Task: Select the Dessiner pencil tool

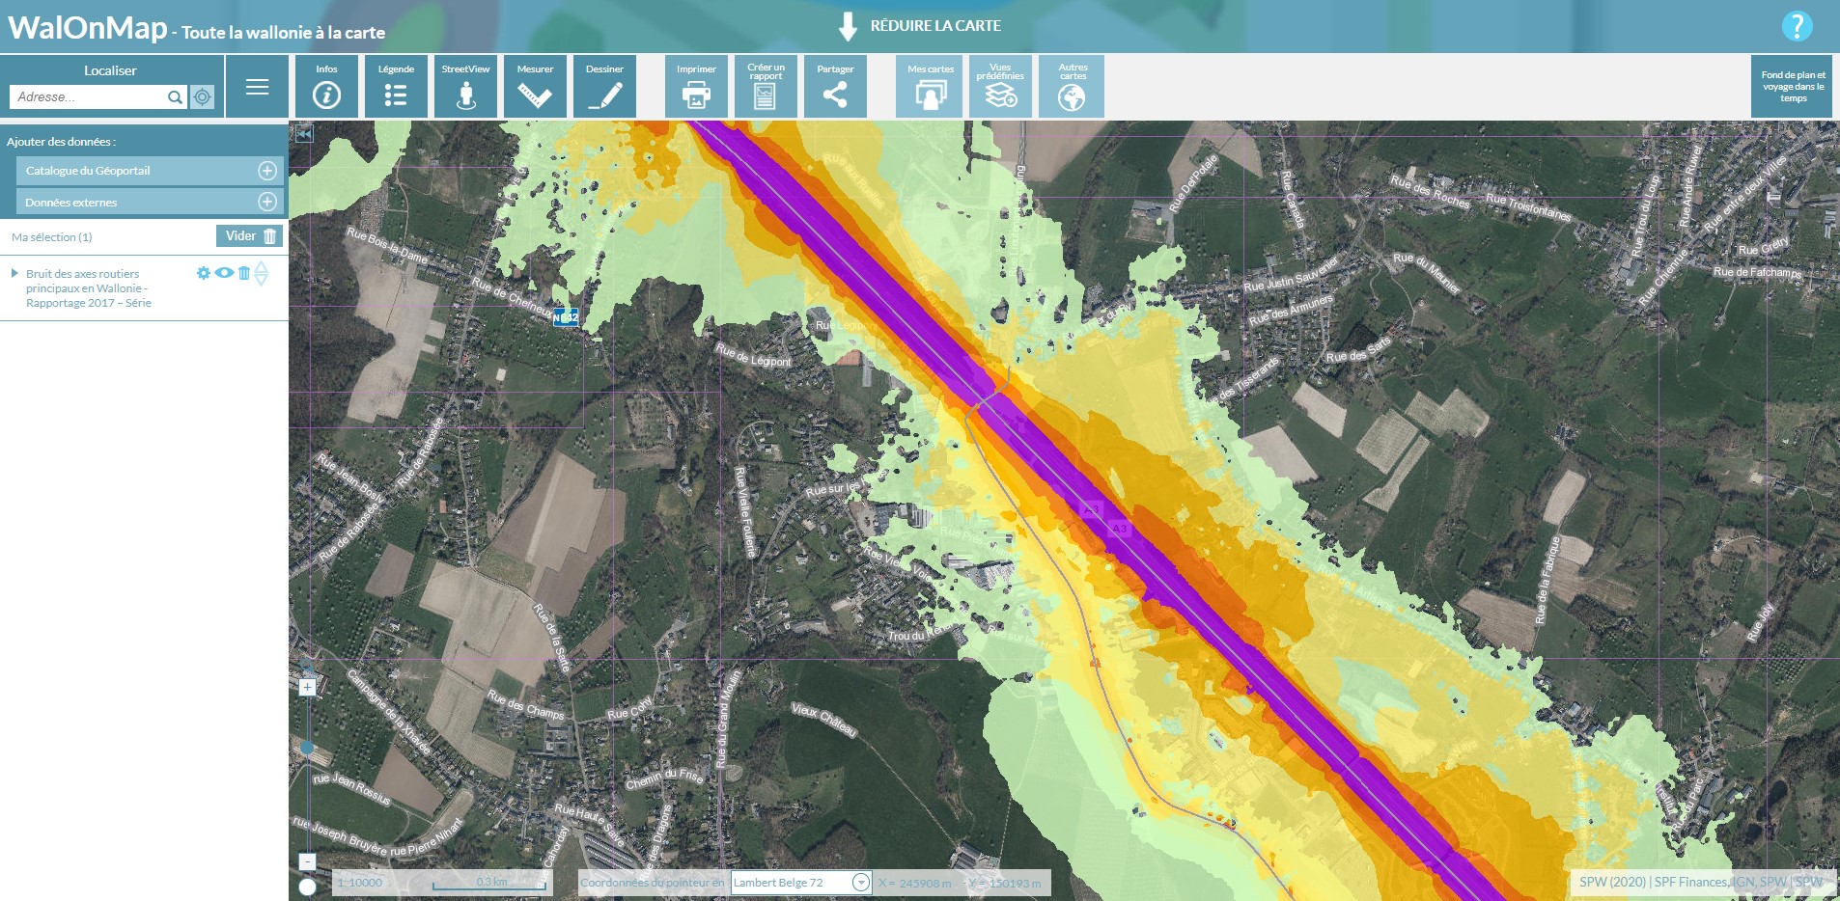Action: click(x=604, y=87)
